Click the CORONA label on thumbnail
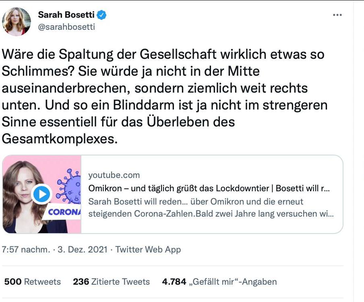The height and width of the screenshot is (302, 364). 64,212
